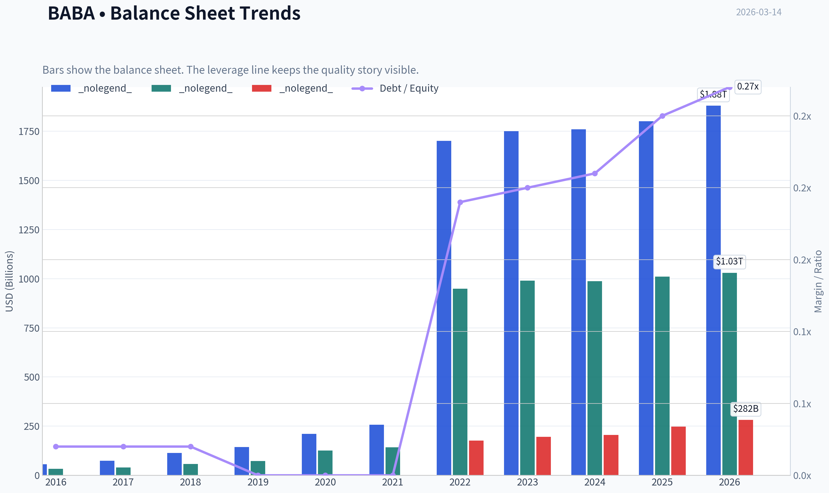Click the 2022 Debt / Equity line marker
This screenshot has height=493, width=829.
[x=460, y=202]
